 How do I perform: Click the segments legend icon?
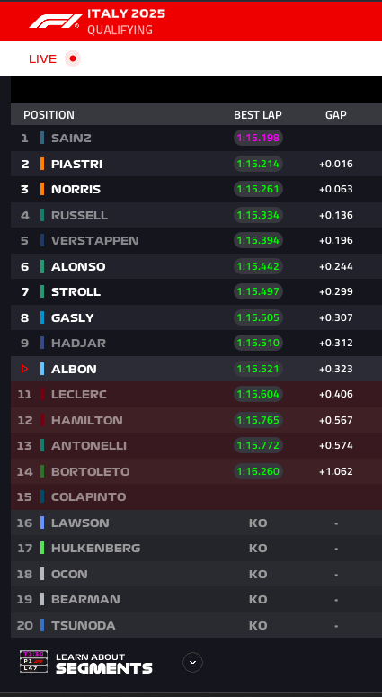[34, 661]
